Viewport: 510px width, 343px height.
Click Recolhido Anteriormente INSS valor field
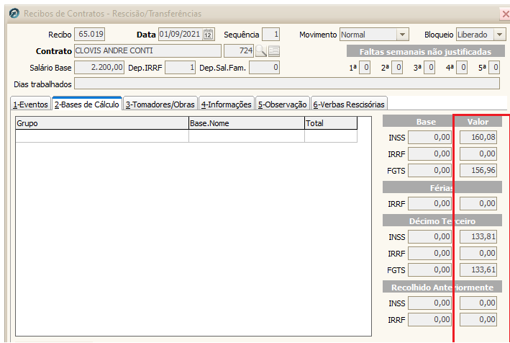click(x=478, y=303)
